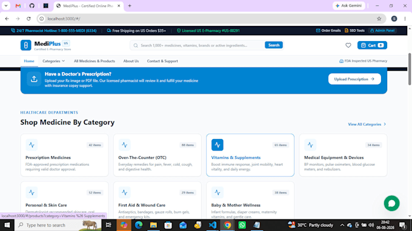Open the Personal & Skin Care heading
Viewport: 412px width, 231px height.
pyautogui.click(x=46, y=205)
